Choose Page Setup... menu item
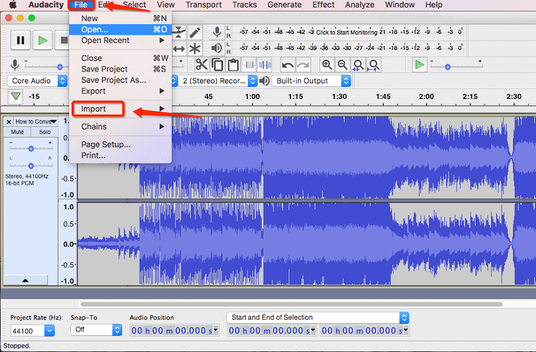This screenshot has width=536, height=352. click(x=120, y=144)
